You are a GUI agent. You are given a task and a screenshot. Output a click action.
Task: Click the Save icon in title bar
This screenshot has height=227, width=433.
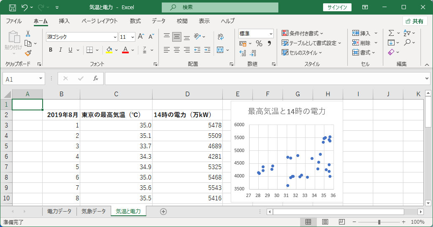click(13, 7)
